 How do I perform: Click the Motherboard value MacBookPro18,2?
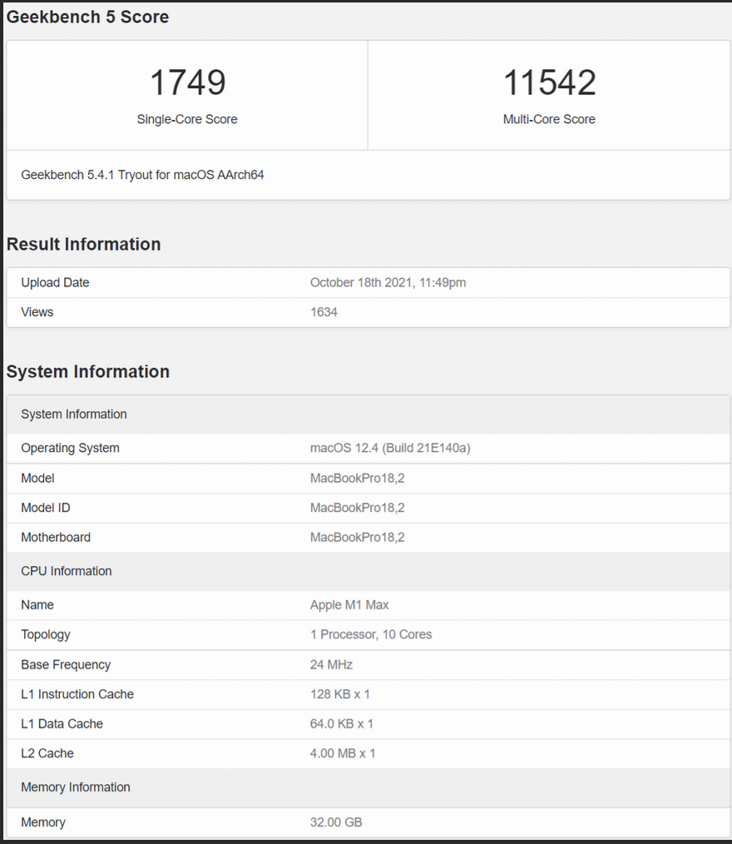[x=357, y=538]
